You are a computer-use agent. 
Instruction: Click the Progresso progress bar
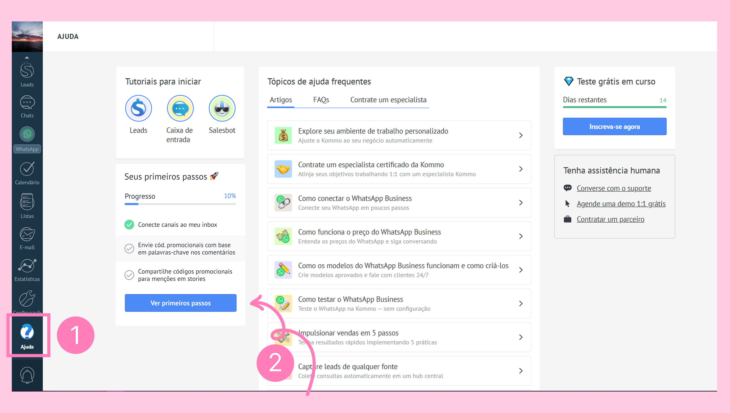181,204
